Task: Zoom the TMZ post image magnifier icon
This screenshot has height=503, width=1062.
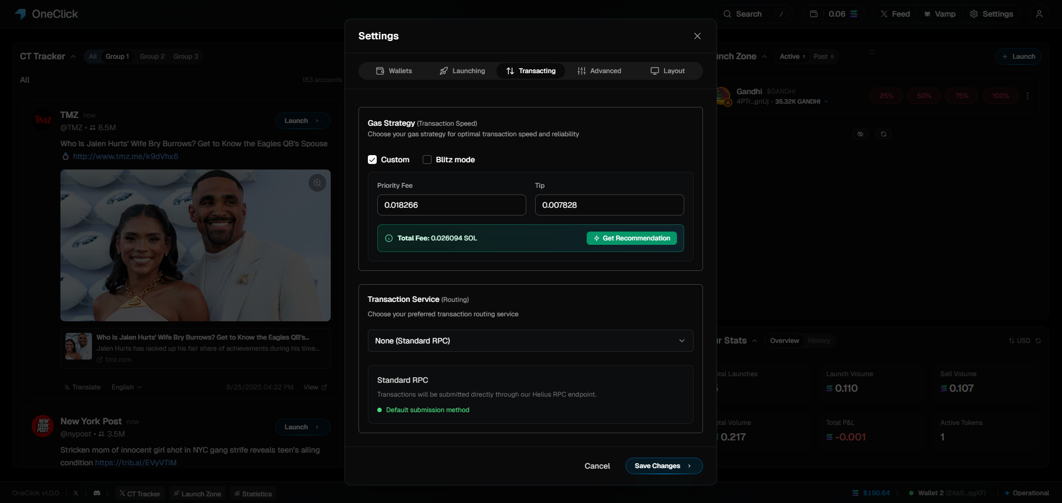Action: click(317, 183)
